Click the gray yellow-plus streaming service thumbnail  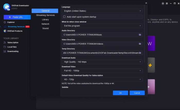point(151,65)
